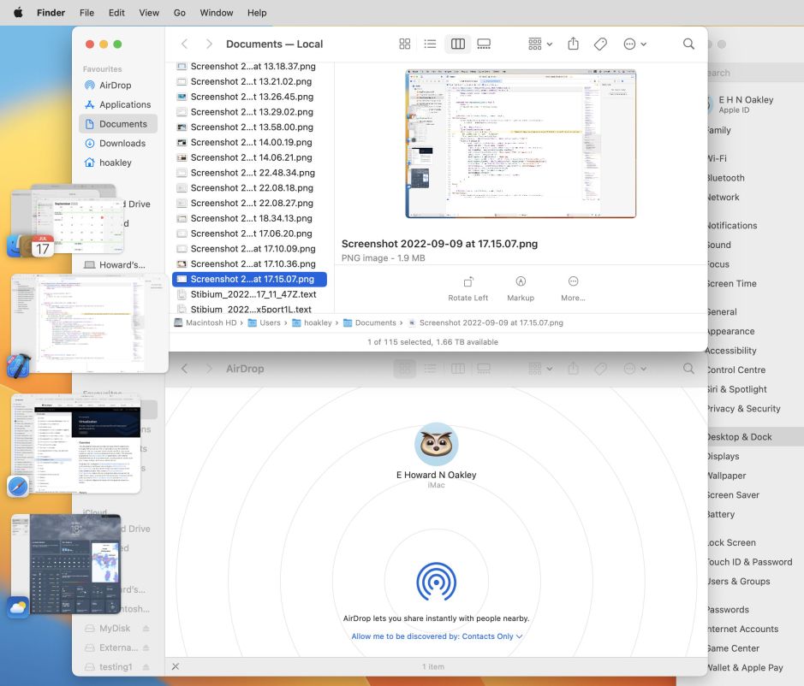
Task: Go back using the Documents toolbar arrow
Action: pyautogui.click(x=184, y=44)
